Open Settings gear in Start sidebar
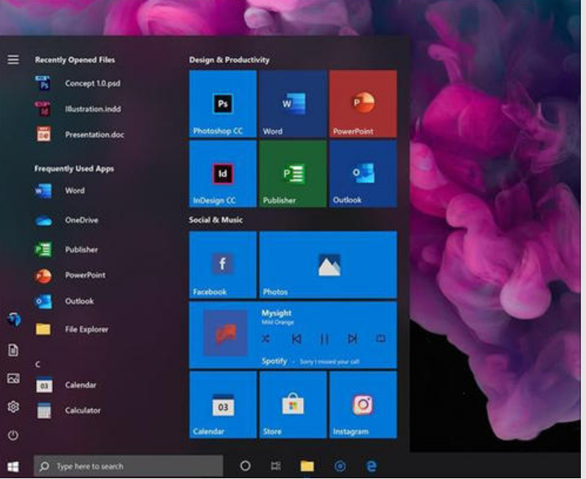586x479 pixels. tap(13, 406)
